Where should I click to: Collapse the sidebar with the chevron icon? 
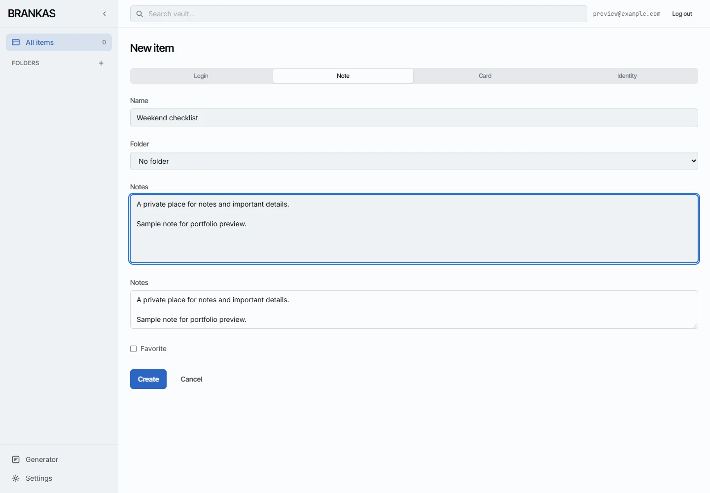[104, 14]
